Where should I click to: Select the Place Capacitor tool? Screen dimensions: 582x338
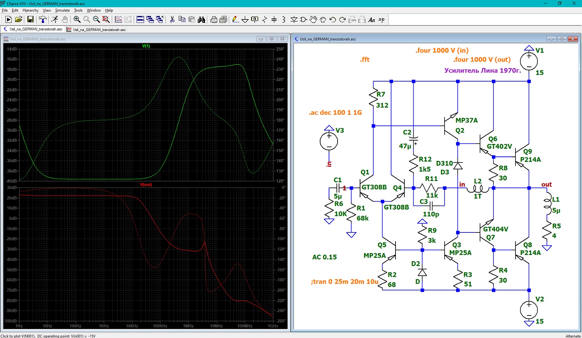point(274,20)
